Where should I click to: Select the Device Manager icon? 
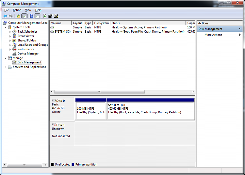14,54
